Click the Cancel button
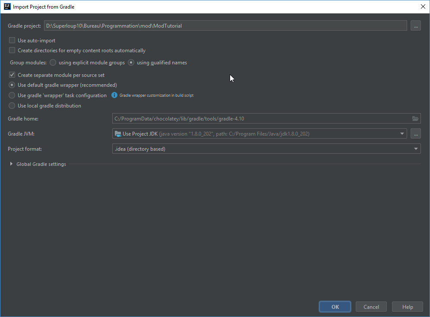This screenshot has width=430, height=317. point(371,307)
